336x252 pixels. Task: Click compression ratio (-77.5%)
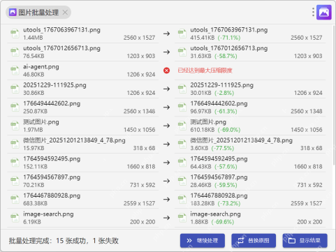[223, 148]
